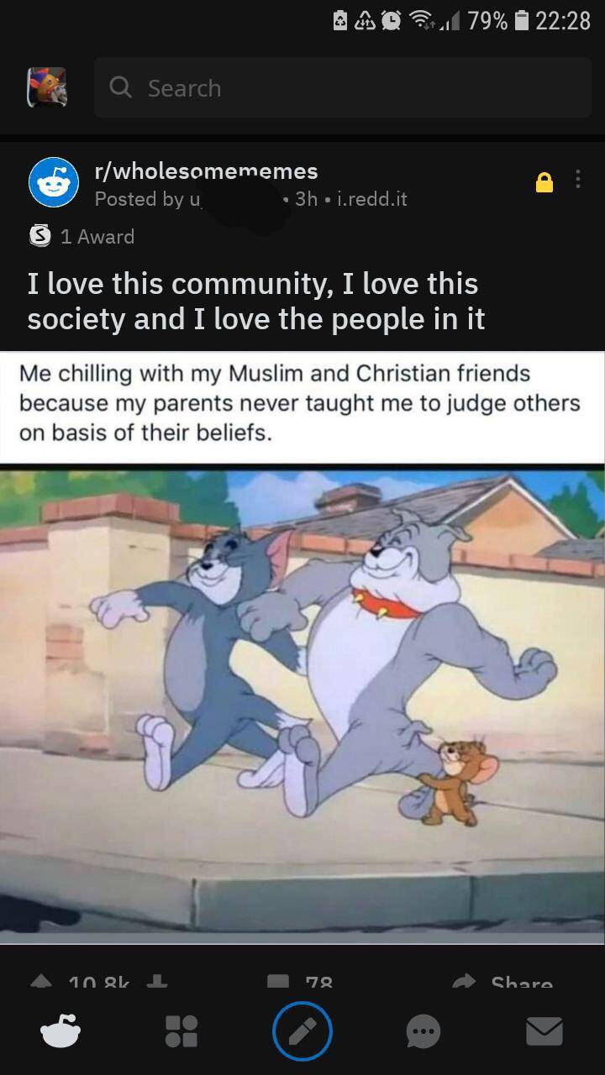605x1075 pixels.
Task: Open the 78 comments
Action: [x=301, y=982]
